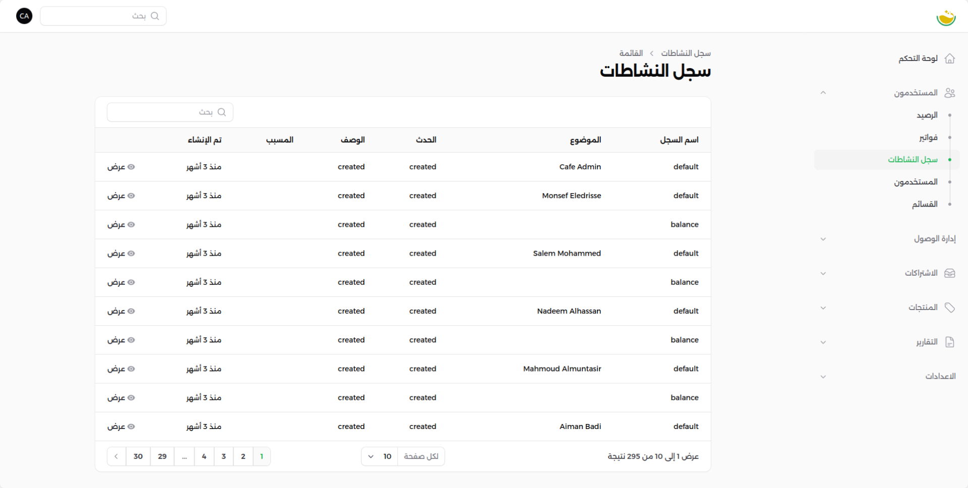Click القائمة breadcrumb link
Image resolution: width=968 pixels, height=488 pixels.
click(631, 53)
